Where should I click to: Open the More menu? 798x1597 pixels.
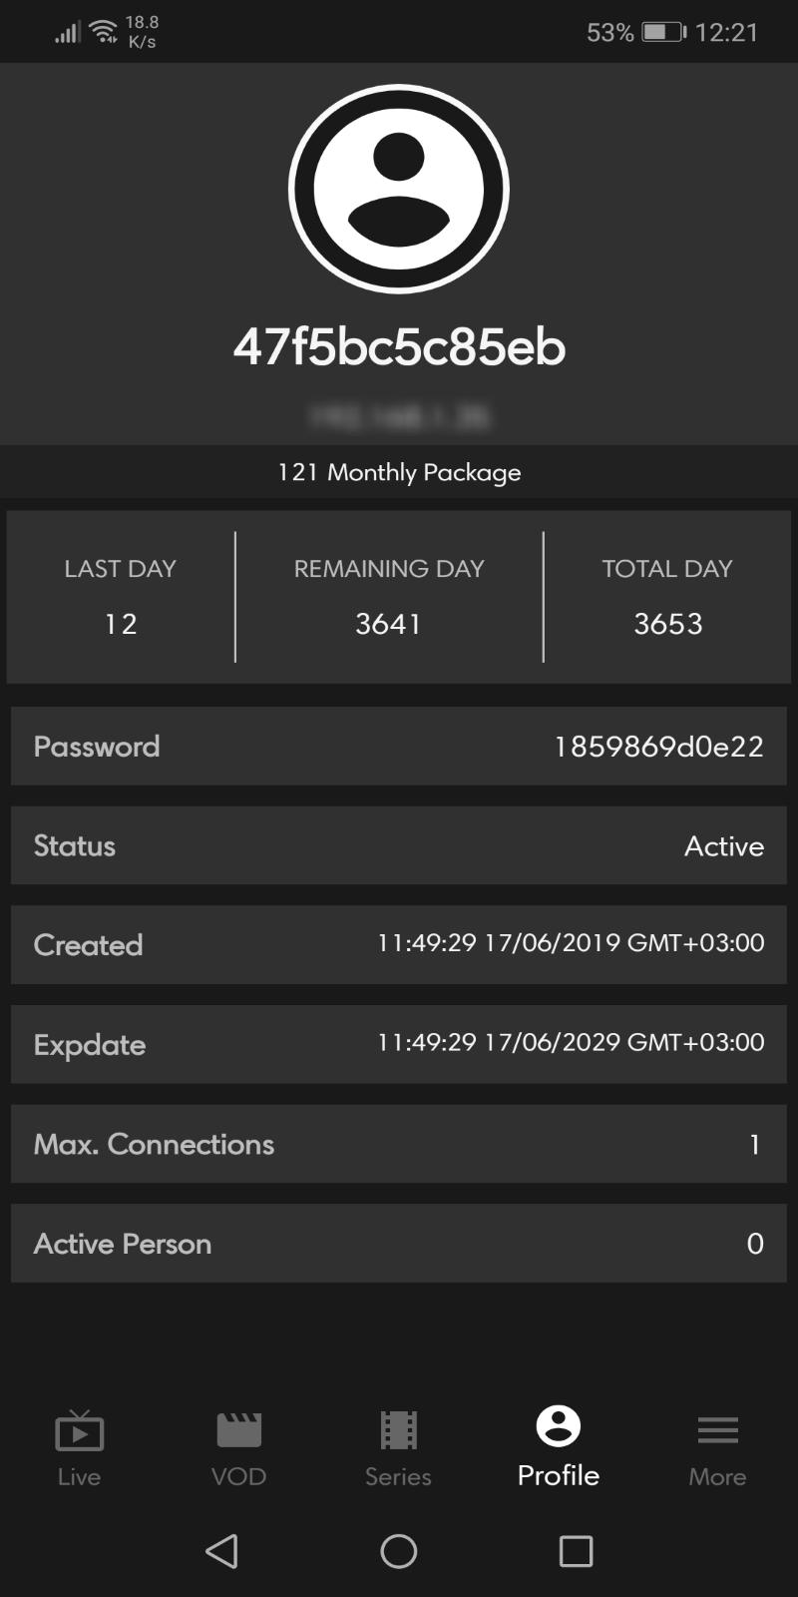pyautogui.click(x=717, y=1447)
